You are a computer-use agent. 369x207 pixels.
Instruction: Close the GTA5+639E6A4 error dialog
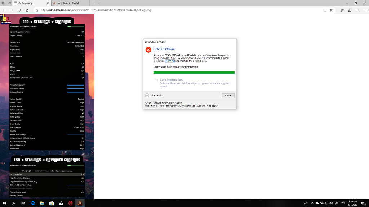click(x=228, y=95)
